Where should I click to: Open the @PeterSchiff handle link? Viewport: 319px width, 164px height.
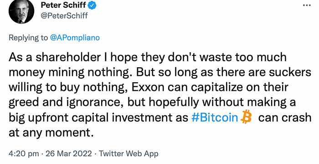[64, 16]
